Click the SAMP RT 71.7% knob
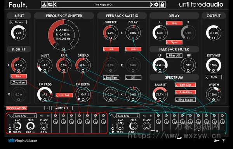 160,94
